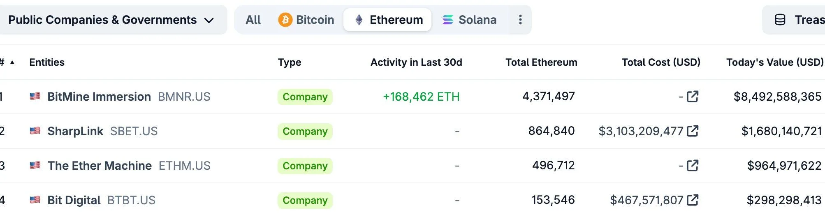Image resolution: width=825 pixels, height=217 pixels.
Task: Open BitMine Immersion entity page
Action: coord(99,97)
